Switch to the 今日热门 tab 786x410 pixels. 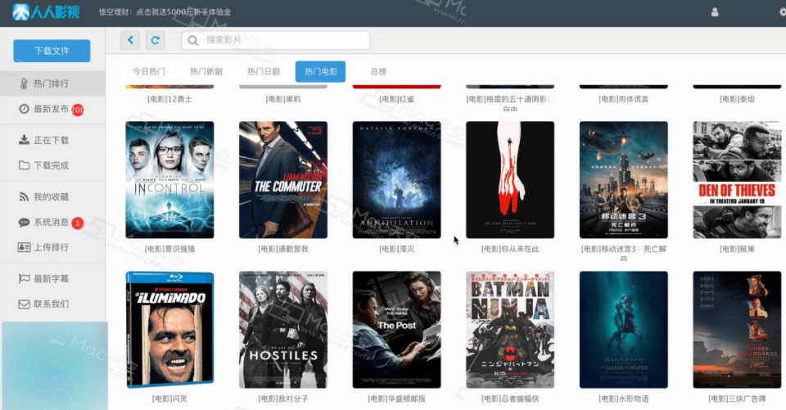[x=149, y=72]
